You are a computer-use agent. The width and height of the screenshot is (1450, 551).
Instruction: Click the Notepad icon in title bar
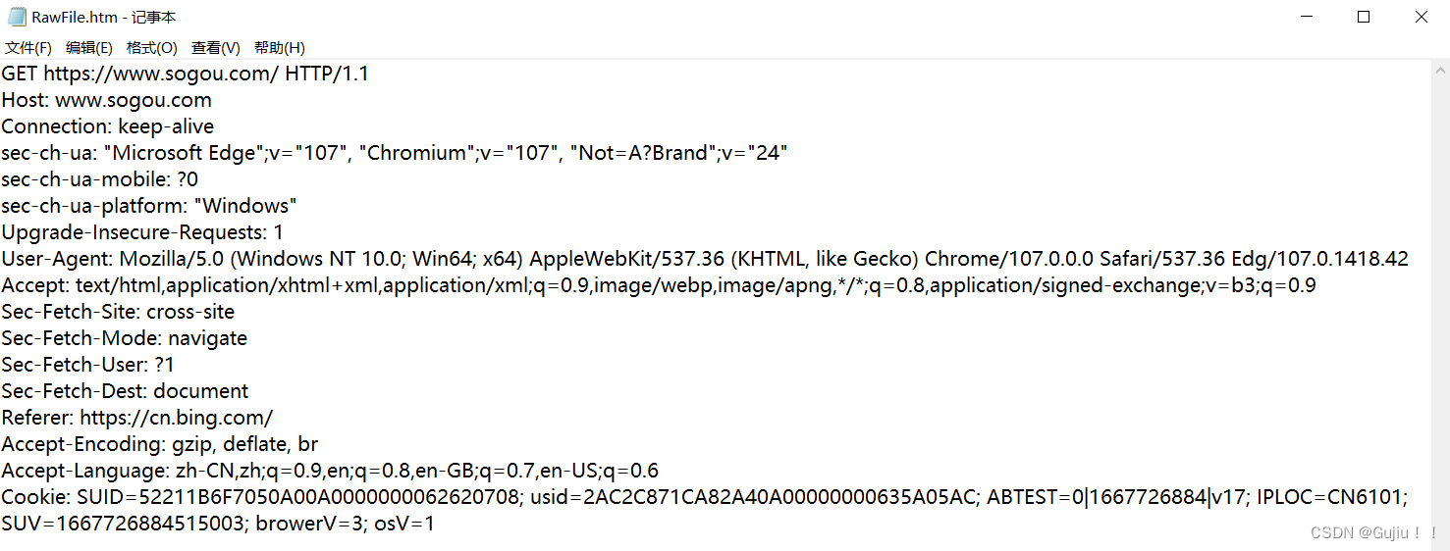tap(17, 17)
